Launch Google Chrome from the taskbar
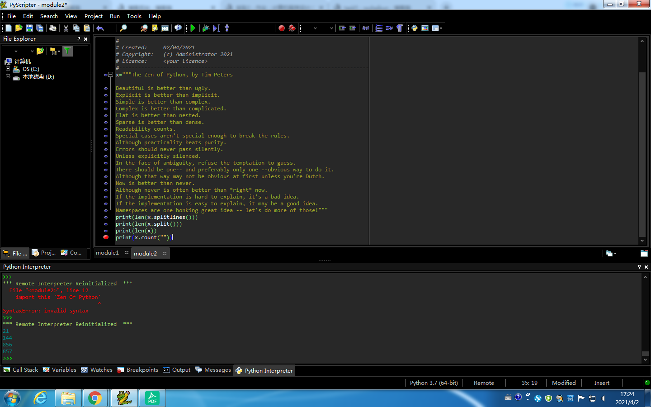 point(95,398)
